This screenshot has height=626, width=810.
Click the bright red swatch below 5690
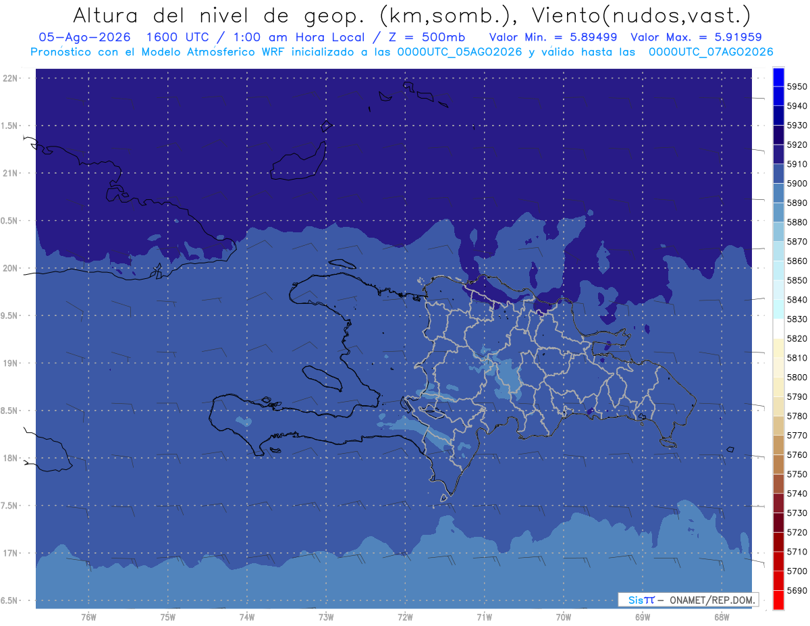coord(778,600)
